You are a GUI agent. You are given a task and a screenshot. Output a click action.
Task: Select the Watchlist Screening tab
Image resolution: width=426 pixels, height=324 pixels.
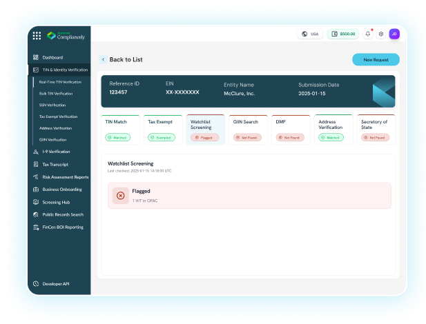tap(205, 129)
